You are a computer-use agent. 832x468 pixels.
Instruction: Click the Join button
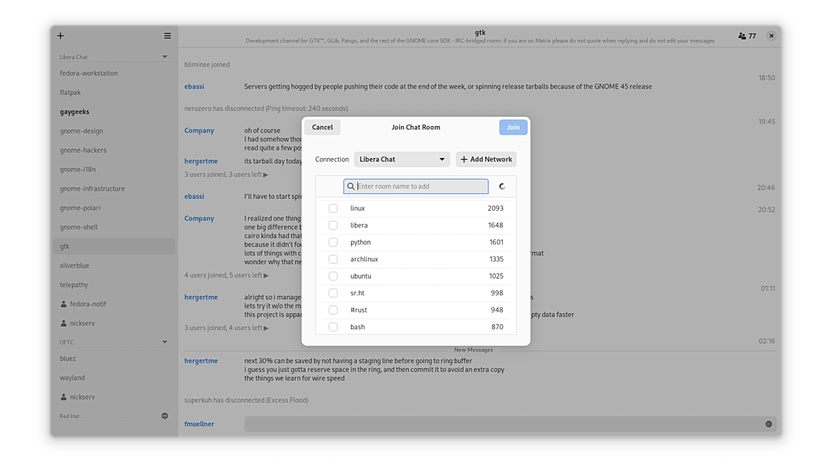click(513, 127)
